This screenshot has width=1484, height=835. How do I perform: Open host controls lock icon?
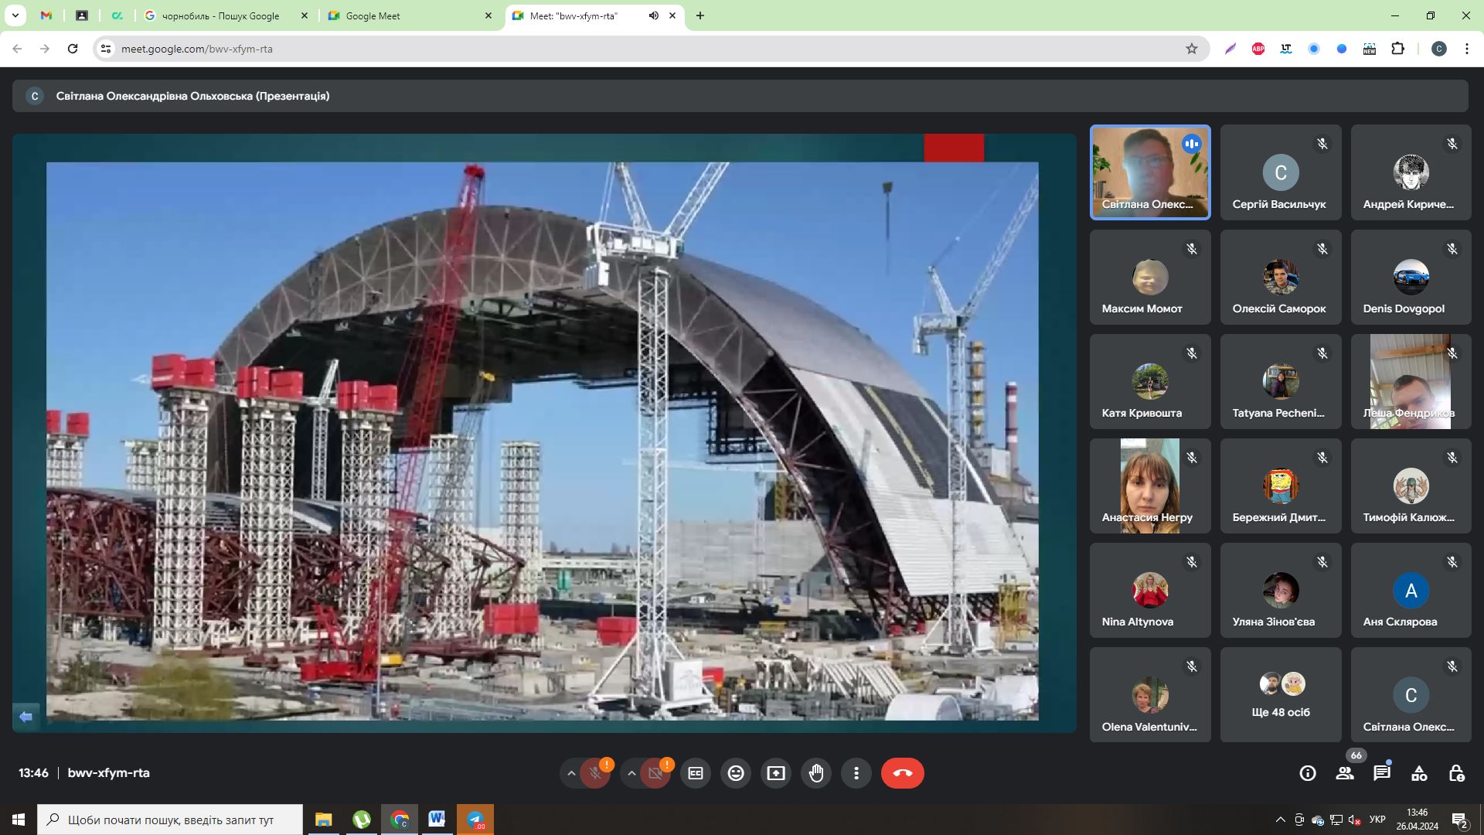point(1456,773)
